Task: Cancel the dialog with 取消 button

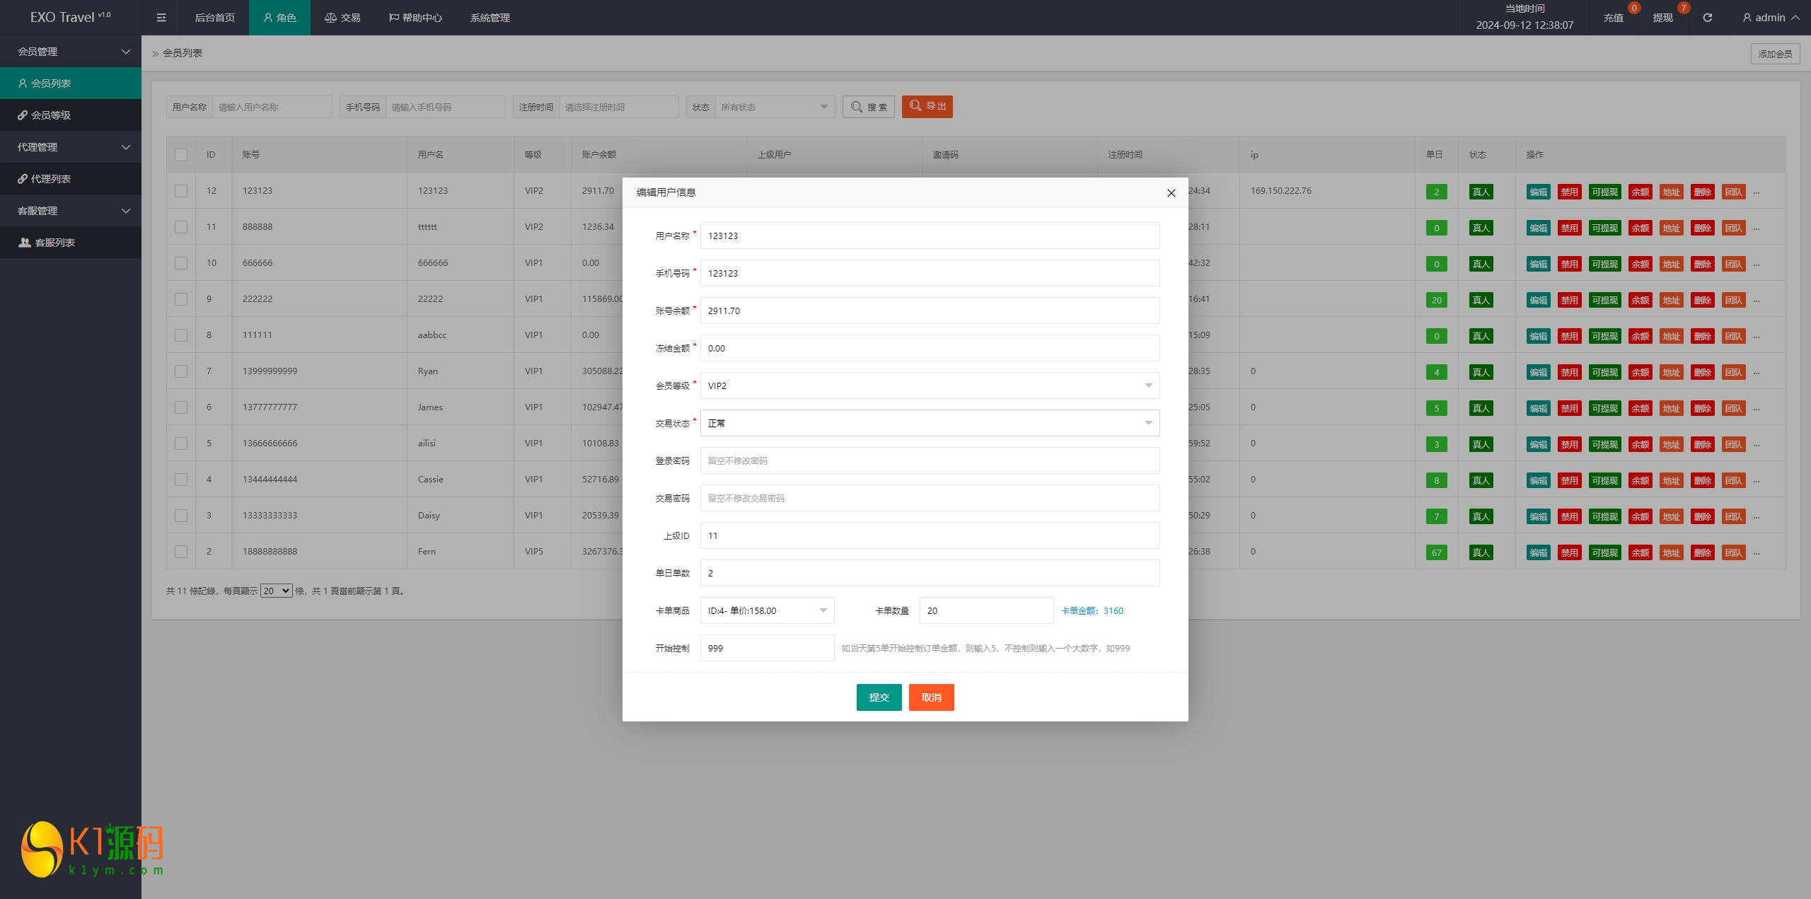Action: coord(931,697)
